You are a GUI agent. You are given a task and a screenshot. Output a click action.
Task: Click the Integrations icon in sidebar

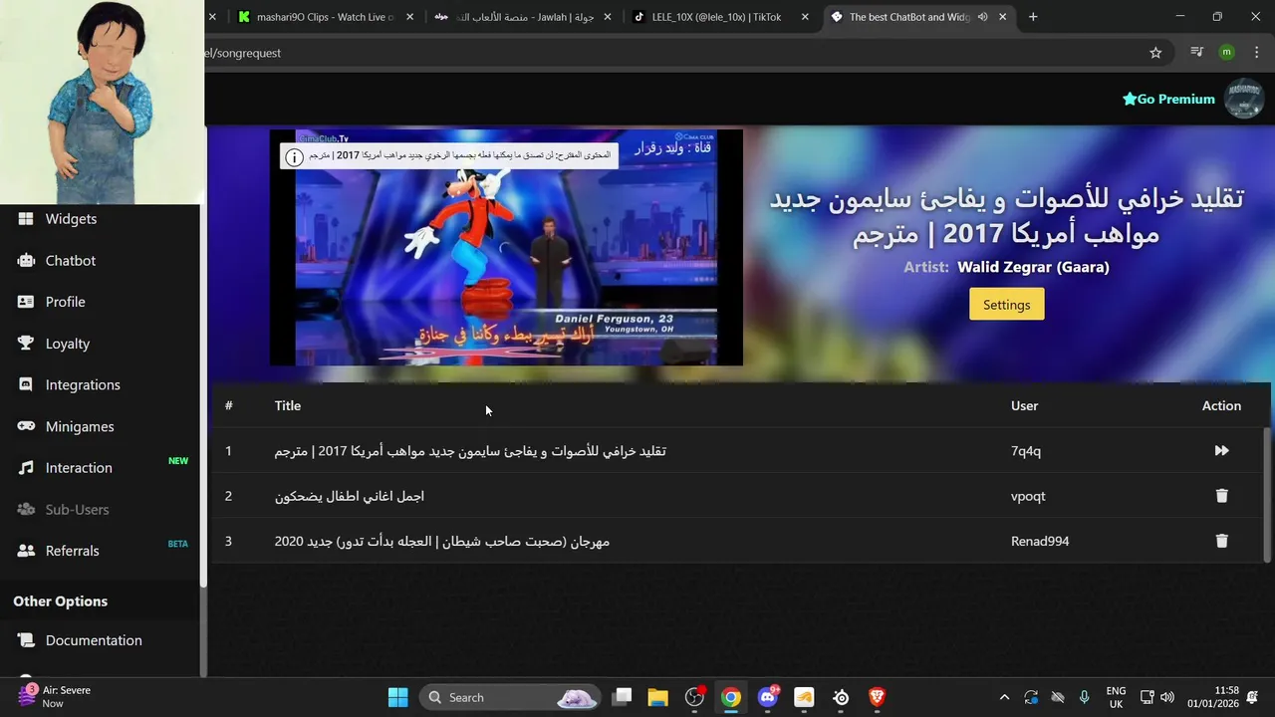[26, 385]
